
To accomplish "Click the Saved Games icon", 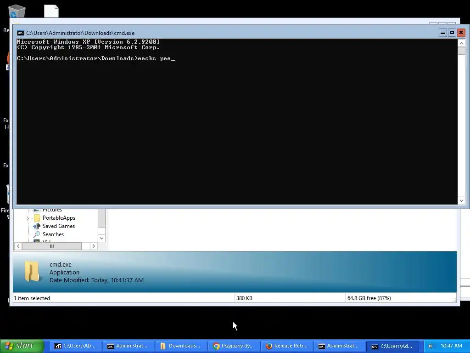I will click(x=37, y=226).
